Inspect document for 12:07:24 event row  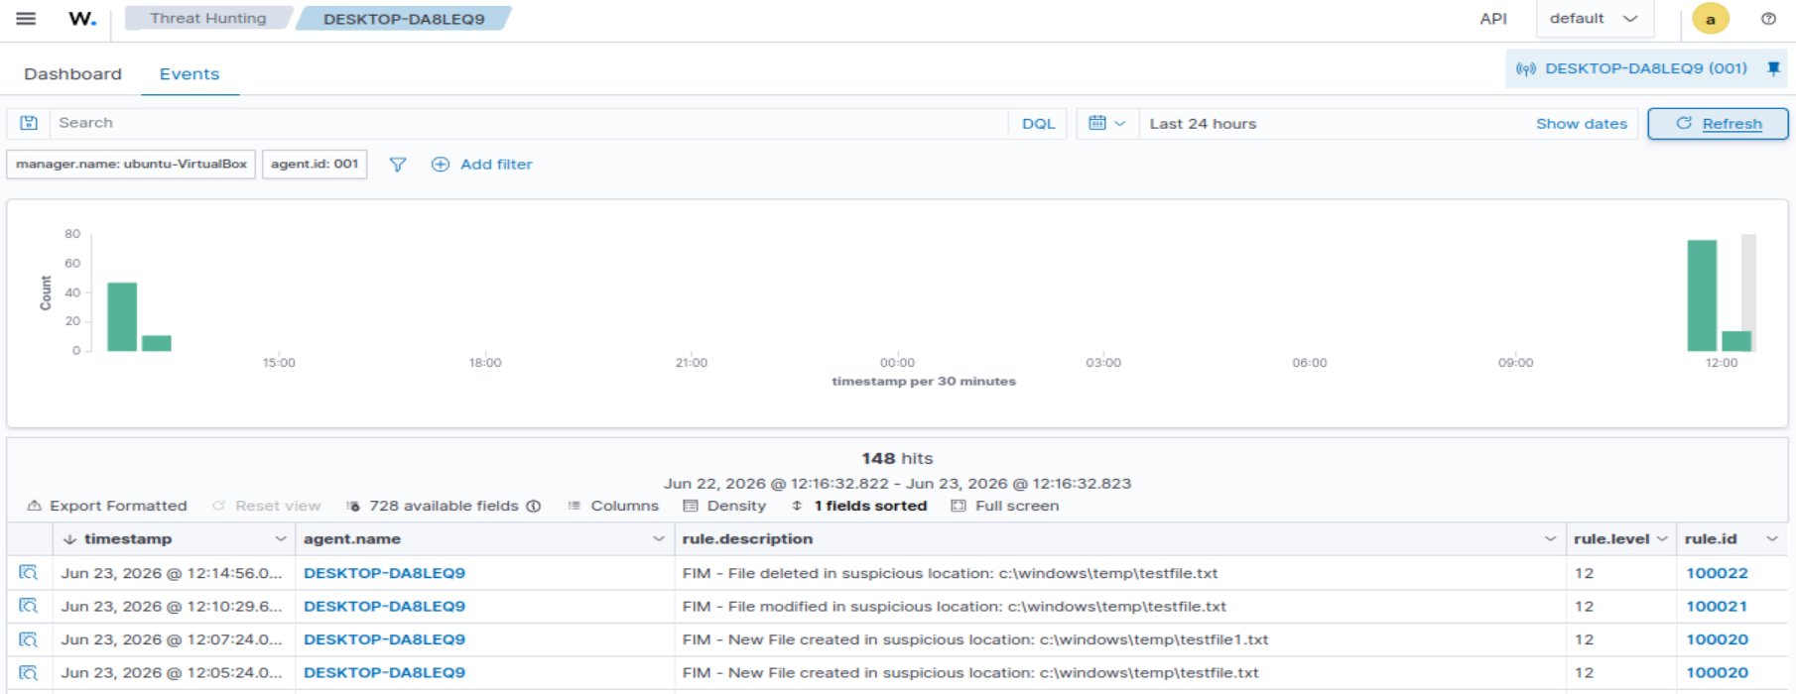(28, 639)
